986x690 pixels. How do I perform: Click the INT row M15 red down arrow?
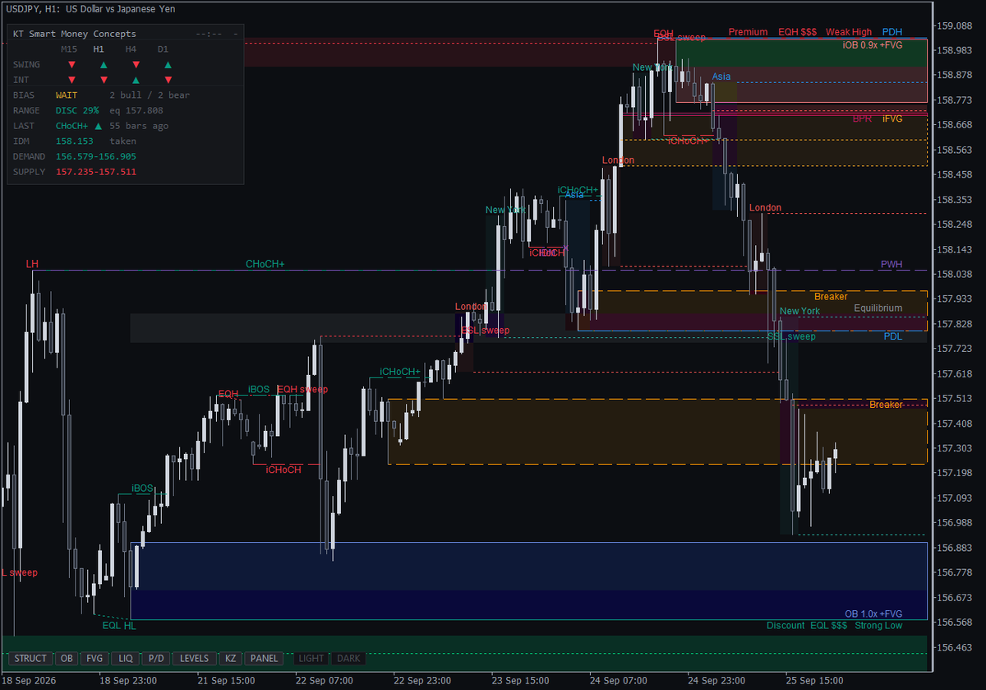(71, 80)
